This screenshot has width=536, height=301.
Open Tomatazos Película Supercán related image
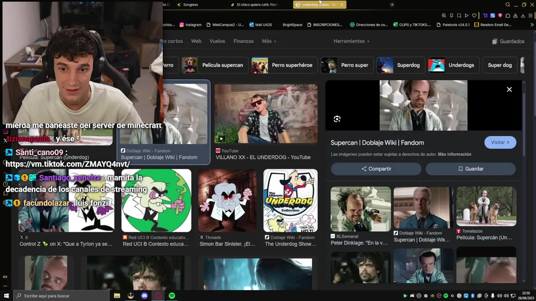point(486,207)
